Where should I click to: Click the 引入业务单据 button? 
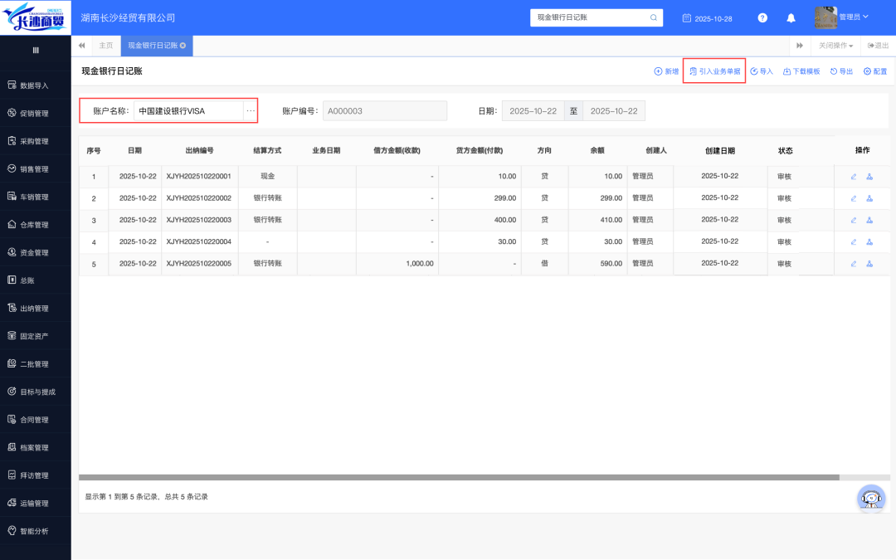point(714,71)
